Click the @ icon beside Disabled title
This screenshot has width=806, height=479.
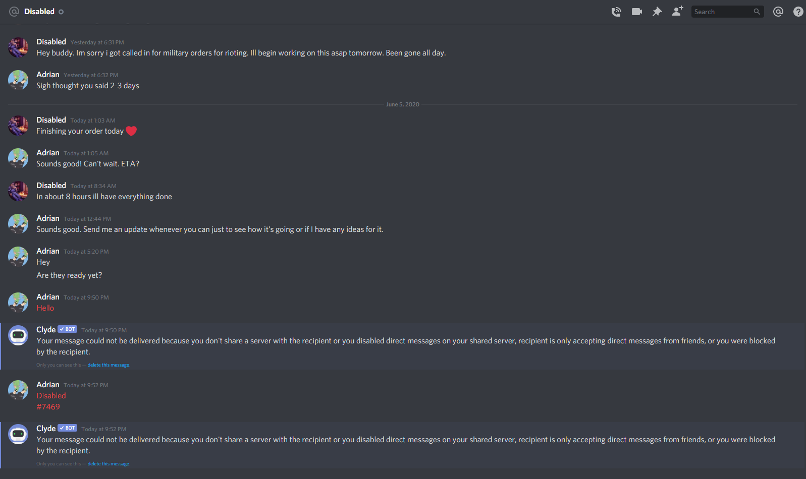14,12
